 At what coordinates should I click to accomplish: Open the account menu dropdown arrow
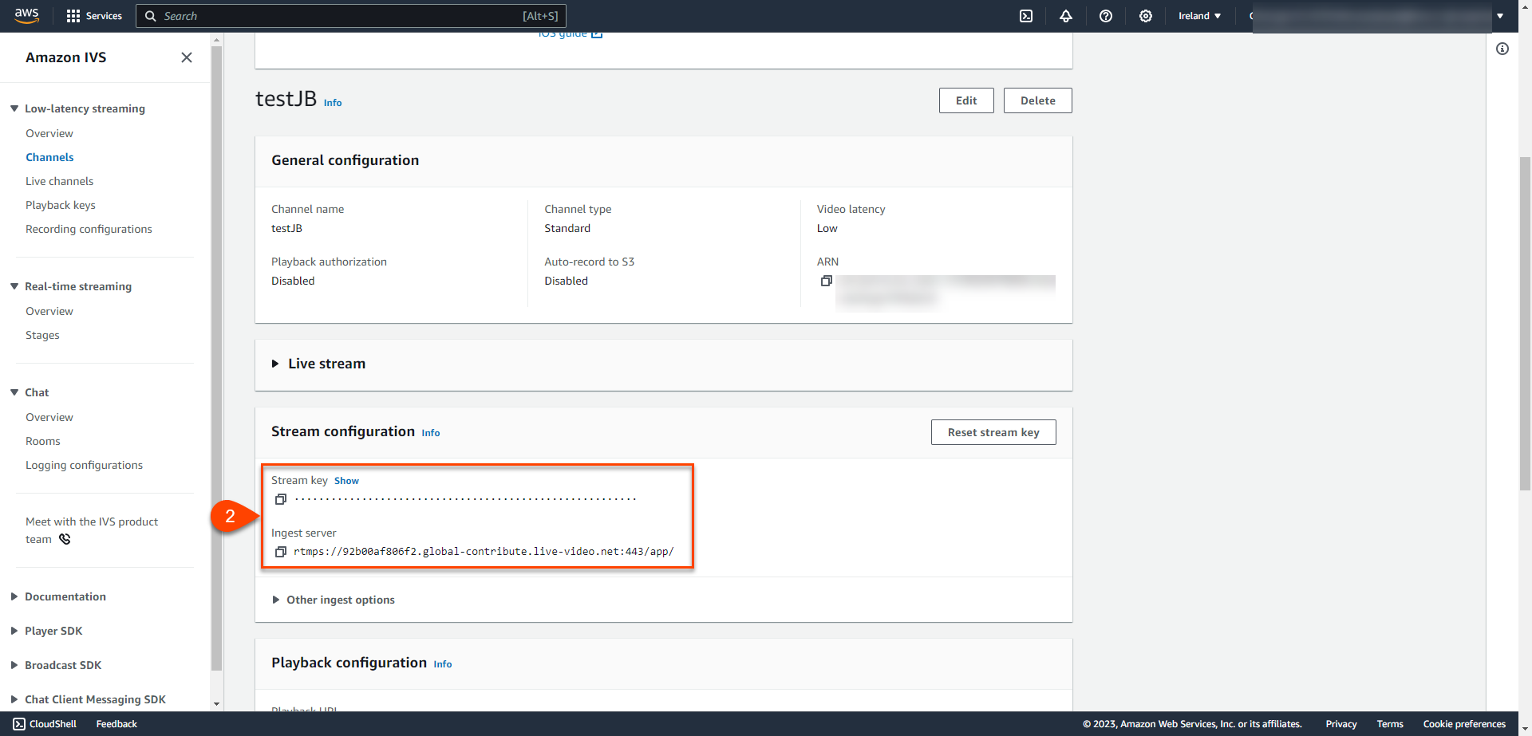click(1500, 16)
